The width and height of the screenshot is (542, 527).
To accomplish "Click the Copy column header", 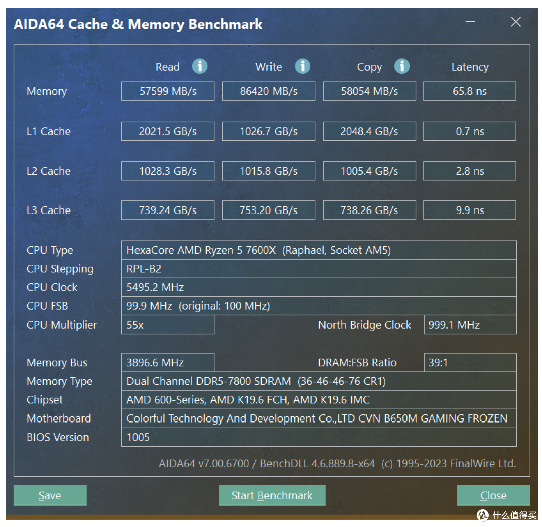I will pos(369,67).
